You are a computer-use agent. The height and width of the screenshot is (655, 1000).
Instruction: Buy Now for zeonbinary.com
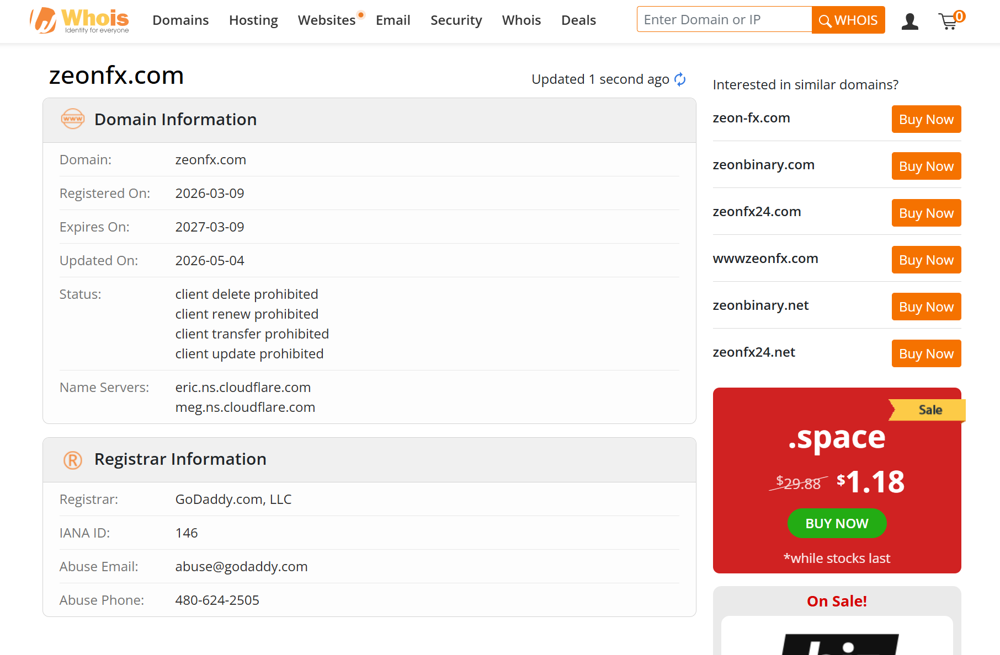click(x=926, y=166)
